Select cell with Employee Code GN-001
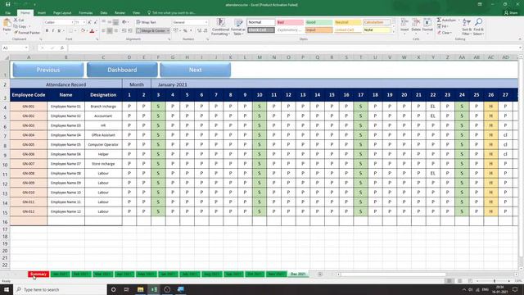Screen dimensions: 524x295 (x=29, y=107)
